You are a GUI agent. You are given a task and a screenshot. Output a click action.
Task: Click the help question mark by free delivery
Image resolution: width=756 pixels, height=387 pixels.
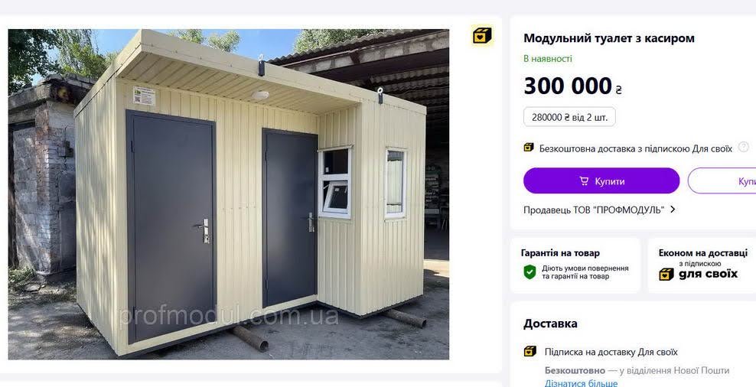click(x=743, y=148)
